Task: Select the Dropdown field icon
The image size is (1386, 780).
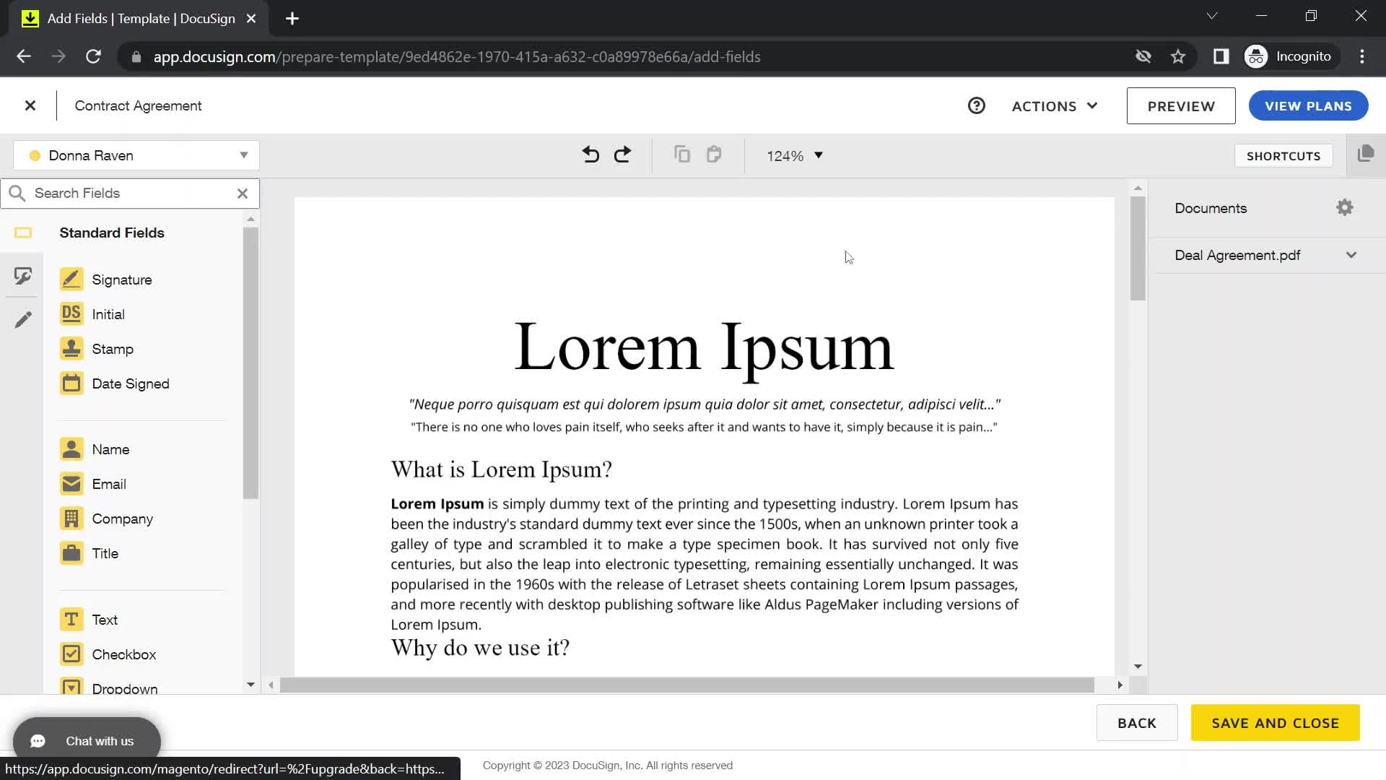Action: coord(71,686)
